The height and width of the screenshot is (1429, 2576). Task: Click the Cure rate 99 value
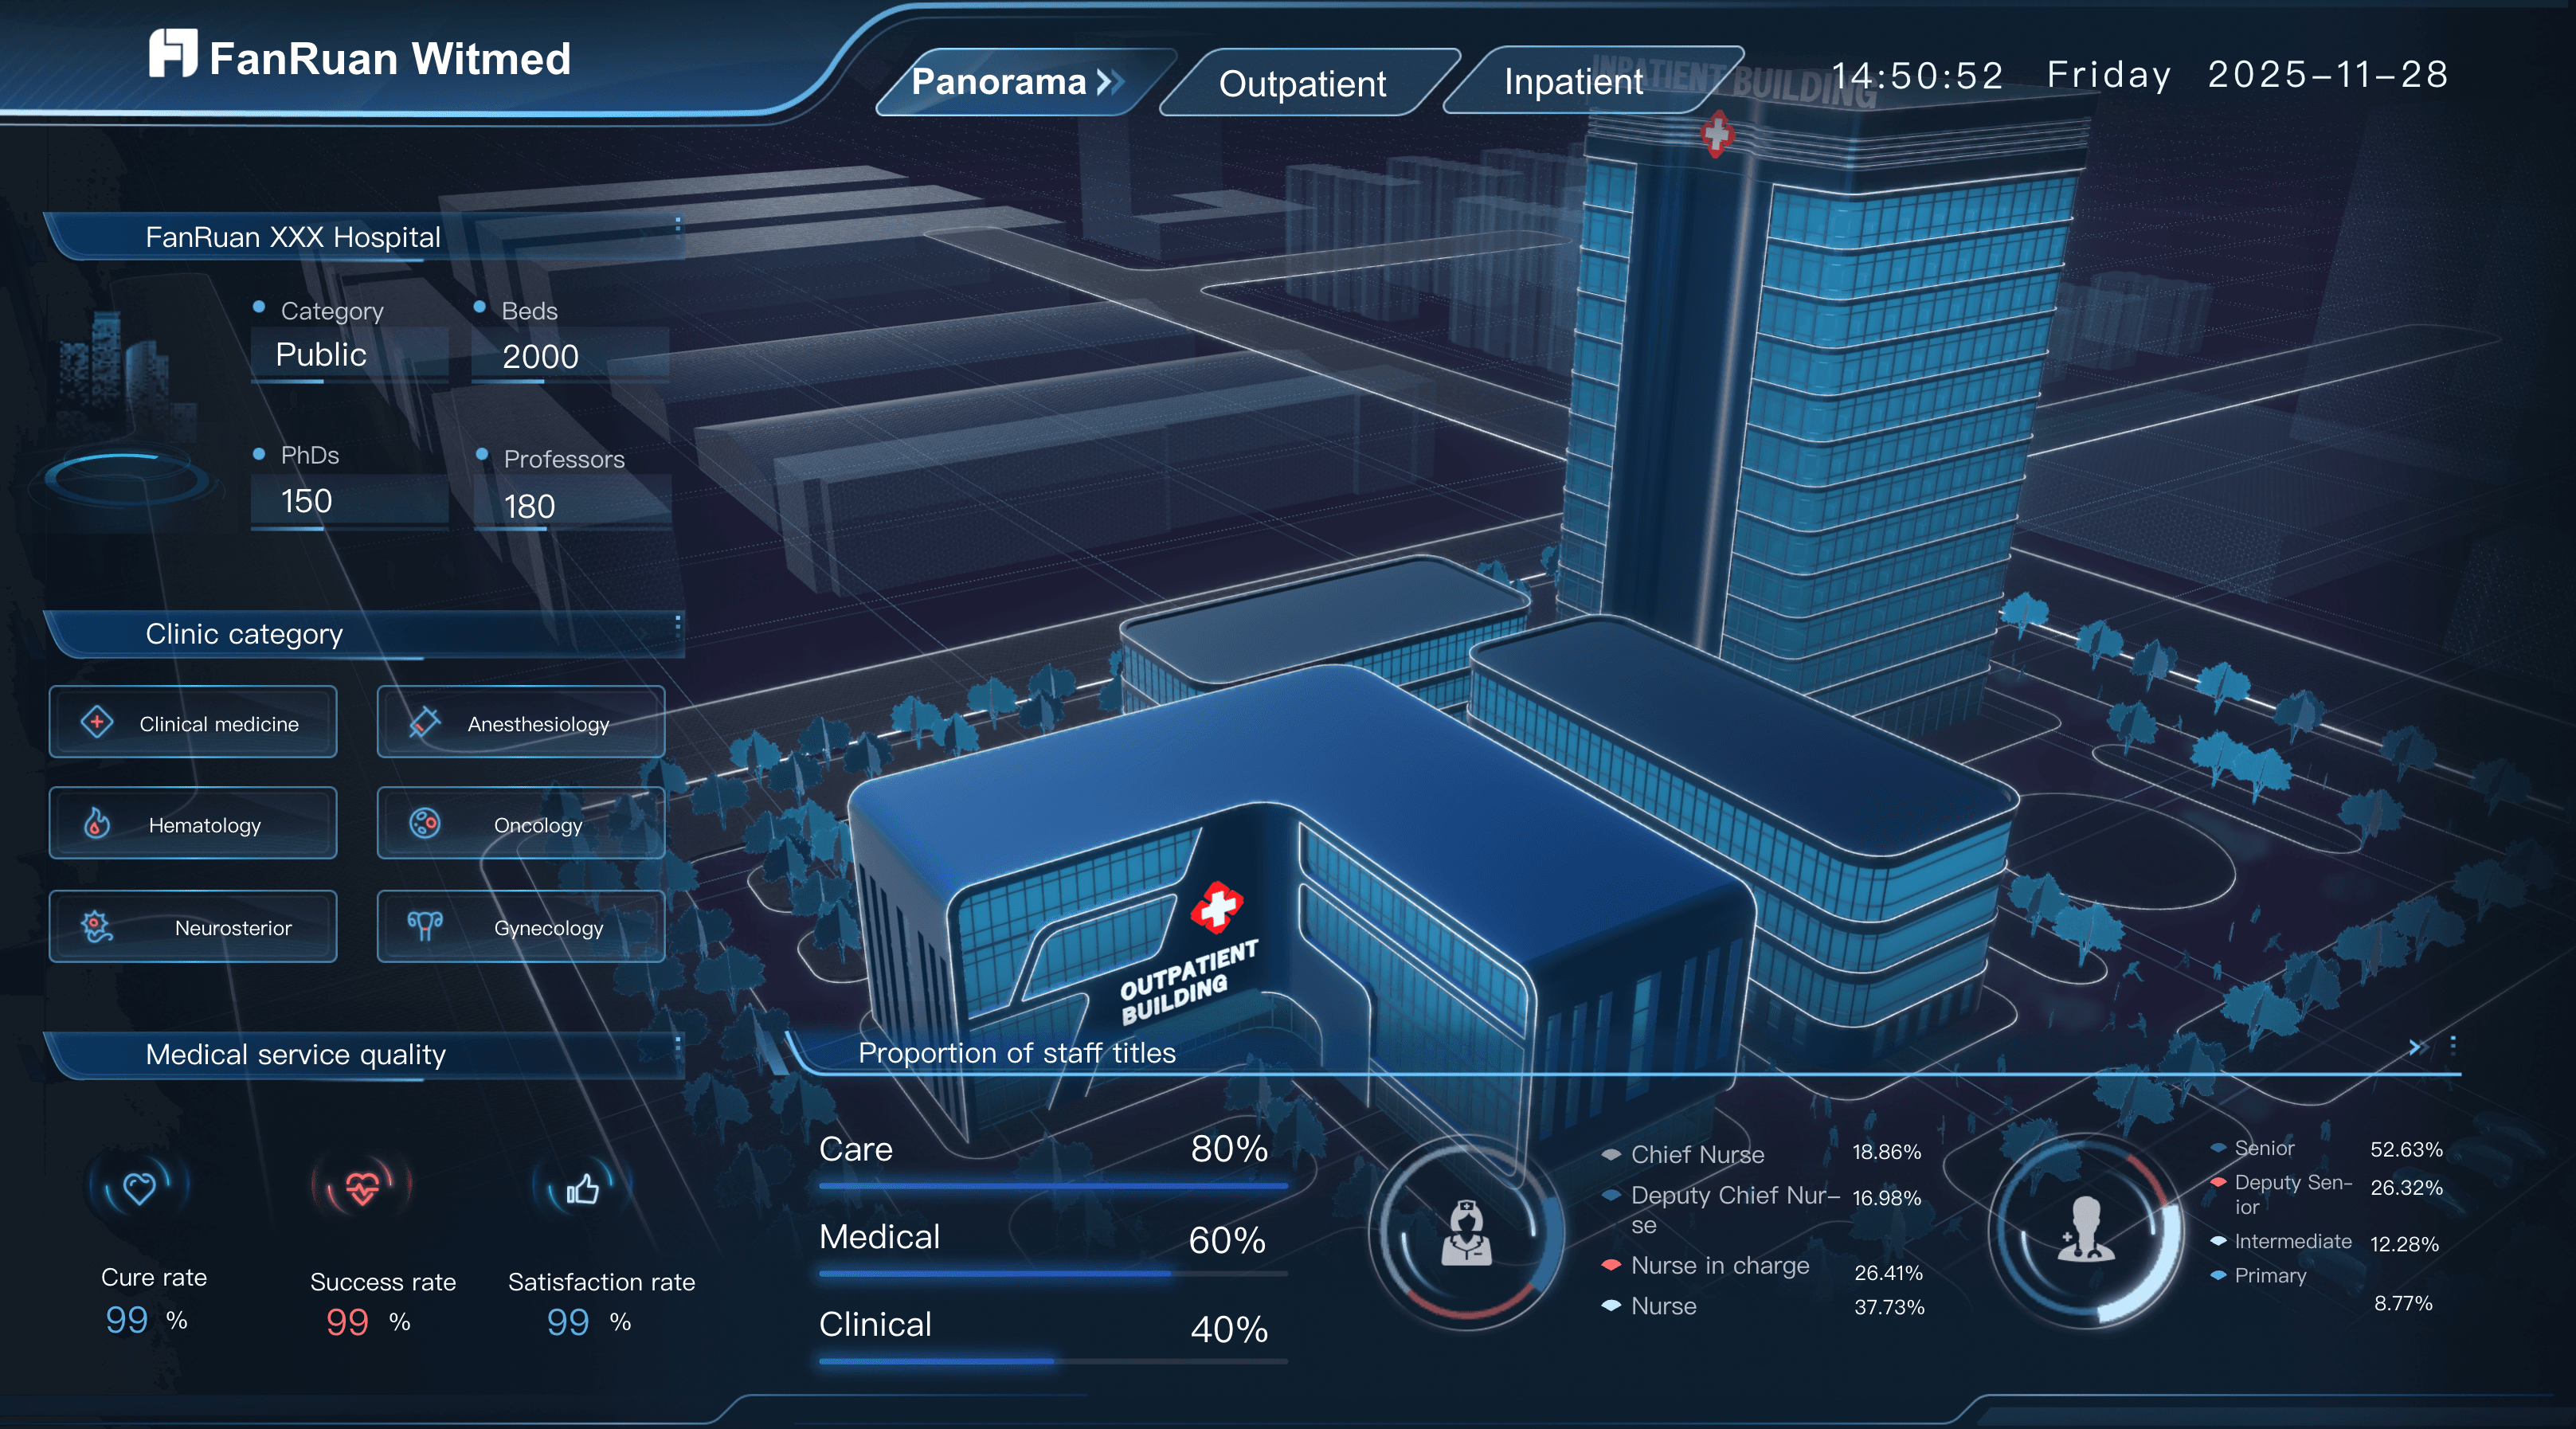coord(127,1320)
